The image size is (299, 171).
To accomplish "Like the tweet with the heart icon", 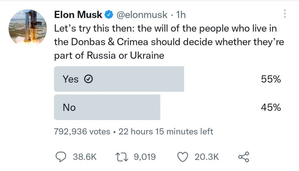I will [x=183, y=157].
